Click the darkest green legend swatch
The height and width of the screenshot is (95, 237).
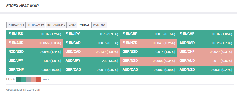[x=18, y=80]
